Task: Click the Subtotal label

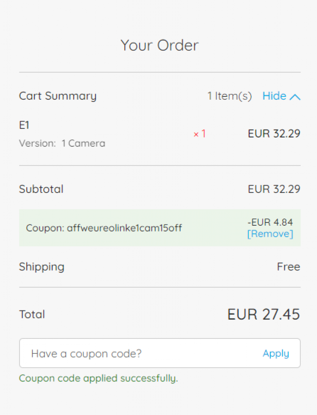Action: pos(41,189)
